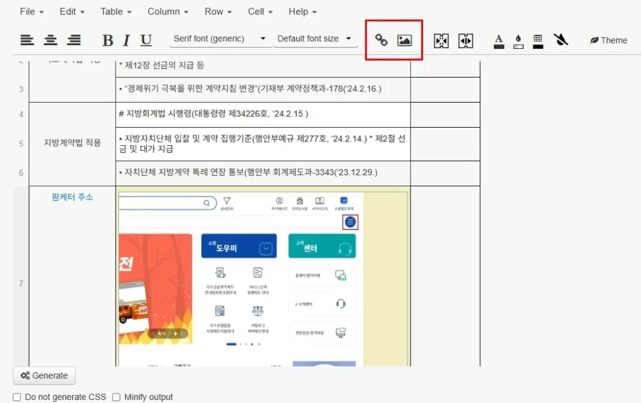Open the Default font size dropdown
This screenshot has height=403, width=641.
[x=314, y=39]
